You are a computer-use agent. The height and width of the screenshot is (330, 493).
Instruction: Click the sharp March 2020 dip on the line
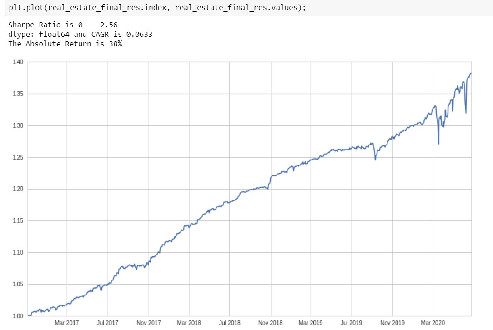pyautogui.click(x=438, y=143)
